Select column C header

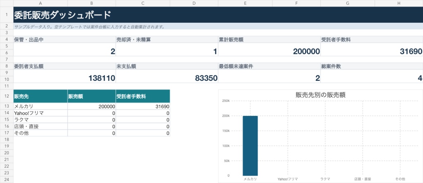(143, 3)
